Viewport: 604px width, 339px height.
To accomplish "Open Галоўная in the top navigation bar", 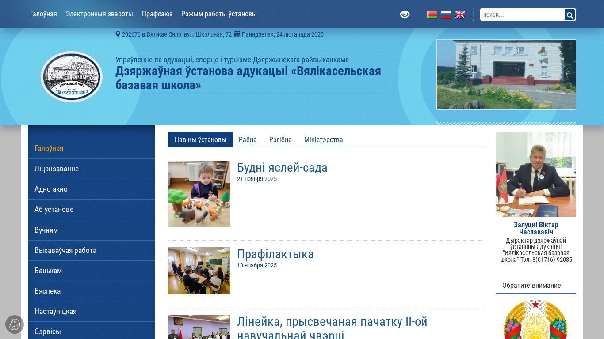I will (43, 14).
